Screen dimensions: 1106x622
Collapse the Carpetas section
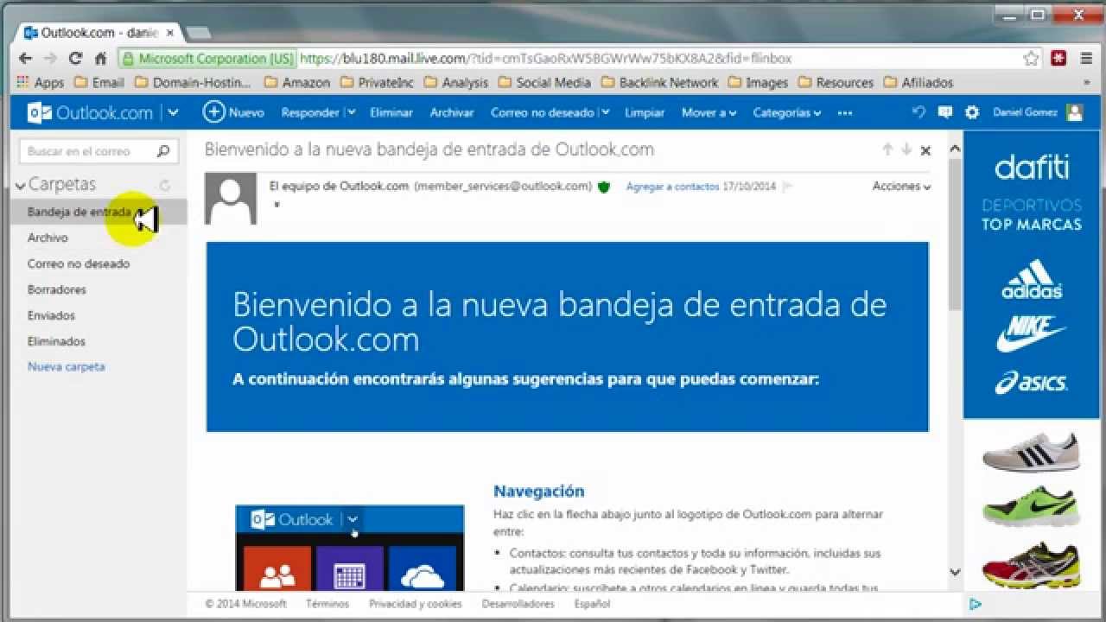(21, 185)
